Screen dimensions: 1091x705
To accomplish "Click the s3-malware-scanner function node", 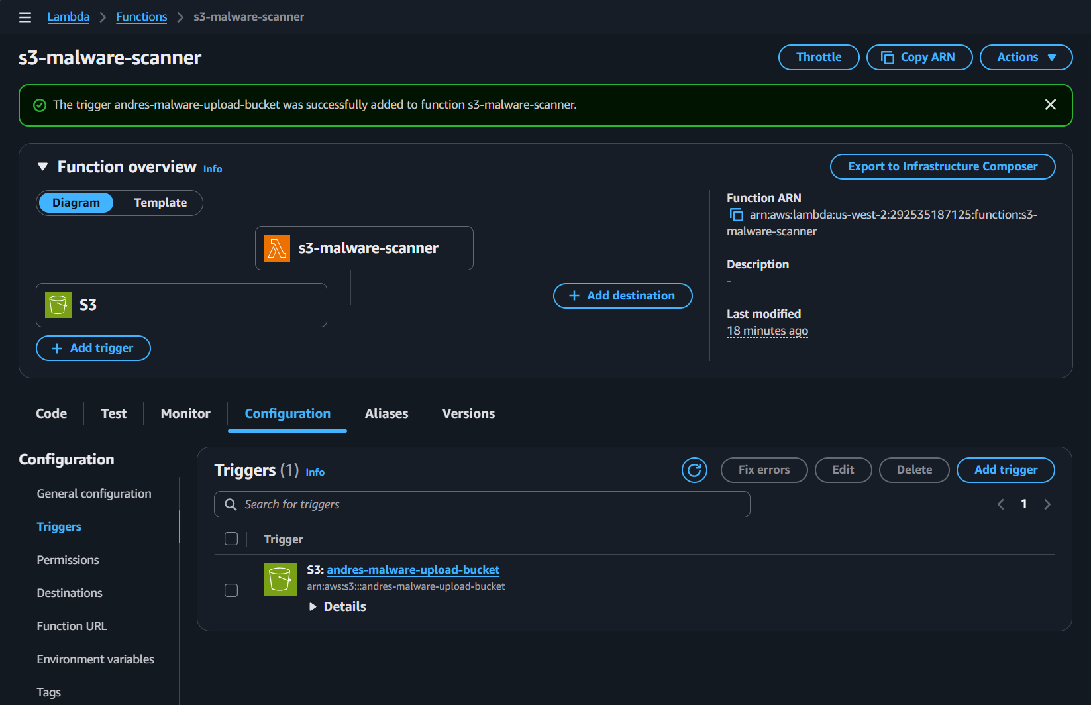I will coord(364,248).
